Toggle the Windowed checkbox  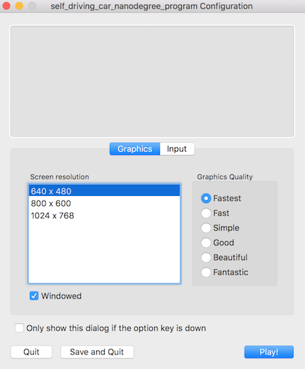coord(34,296)
